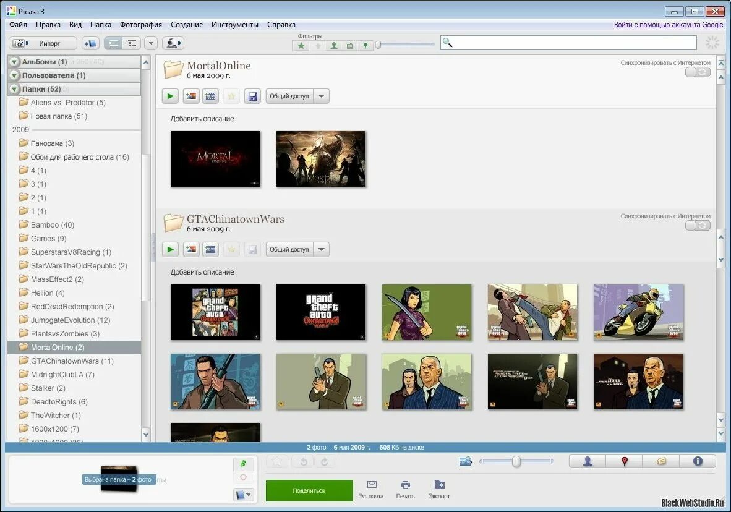Screen dimensions: 731x512
Task: Open the upload to web button
Action: [x=173, y=43]
